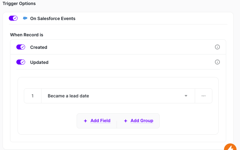Screen dimensions: 240x150
Task: Click the info icon for Created
Action: pyautogui.click(x=217, y=47)
